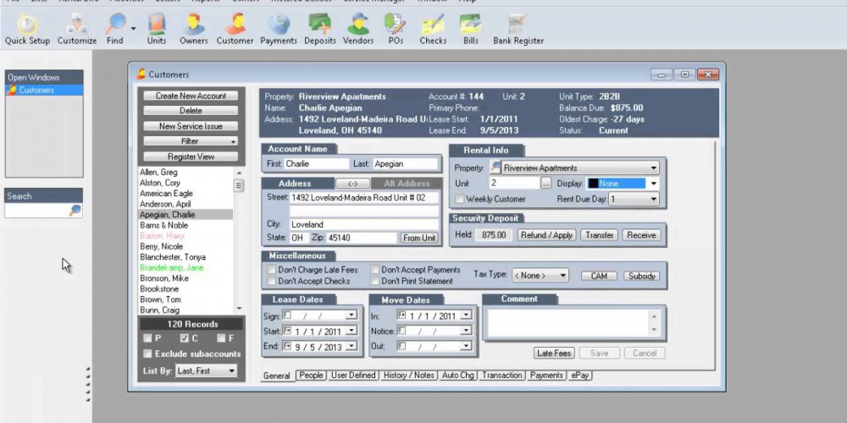Open the Customer toolbar icon
The image size is (847, 423).
pyautogui.click(x=235, y=30)
